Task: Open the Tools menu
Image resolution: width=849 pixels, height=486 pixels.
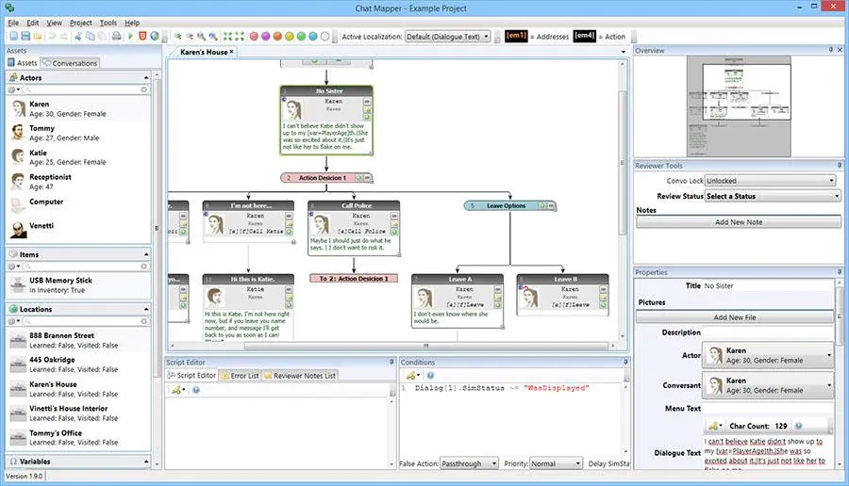Action: point(108,23)
